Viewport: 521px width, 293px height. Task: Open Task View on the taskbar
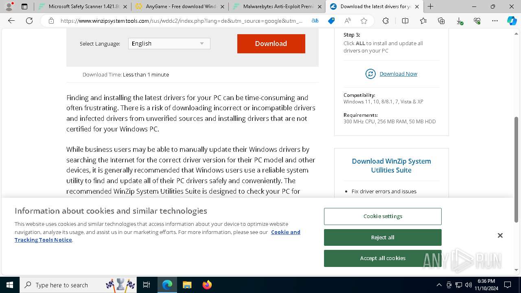pos(147,285)
